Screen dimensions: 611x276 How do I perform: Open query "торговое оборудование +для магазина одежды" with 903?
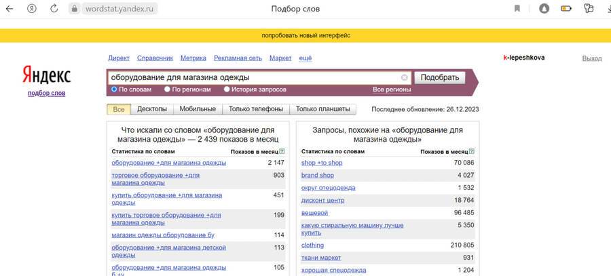pyautogui.click(x=155, y=178)
